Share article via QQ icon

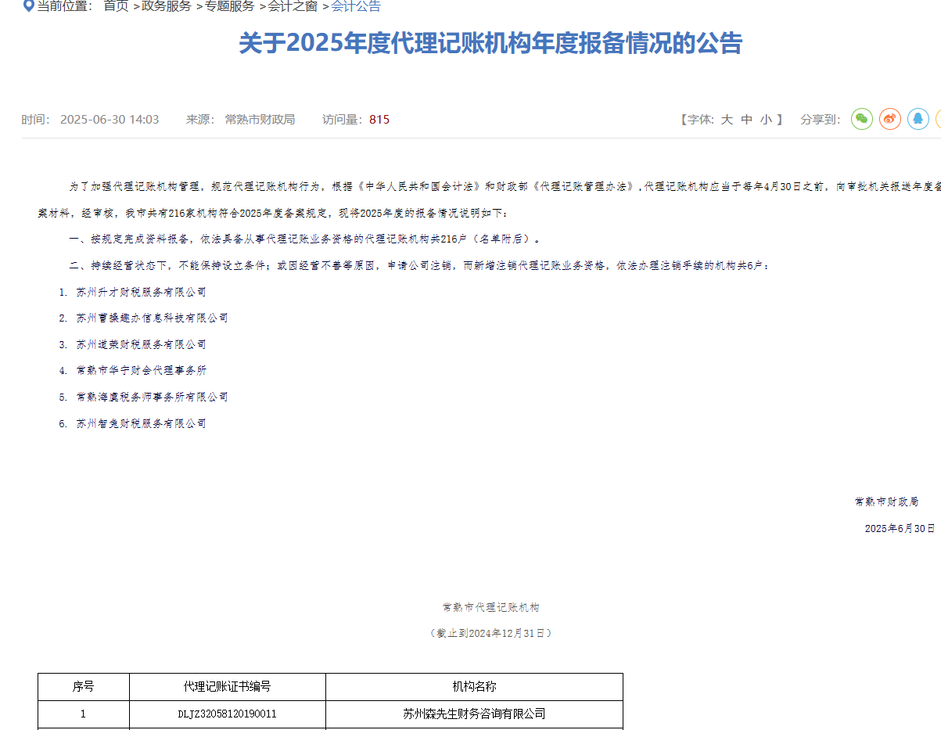[x=918, y=119]
